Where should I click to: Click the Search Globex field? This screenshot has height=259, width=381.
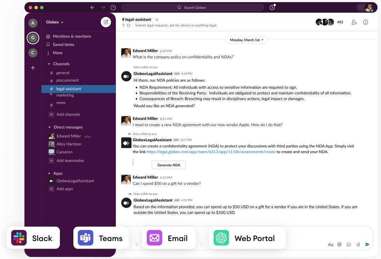click(x=192, y=7)
